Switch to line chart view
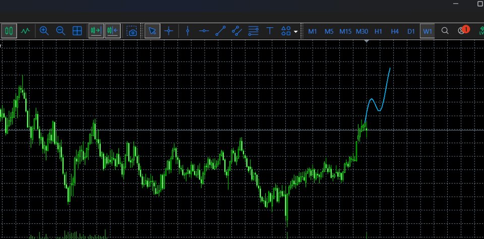Screen dimensions: 484x239 click(25, 31)
